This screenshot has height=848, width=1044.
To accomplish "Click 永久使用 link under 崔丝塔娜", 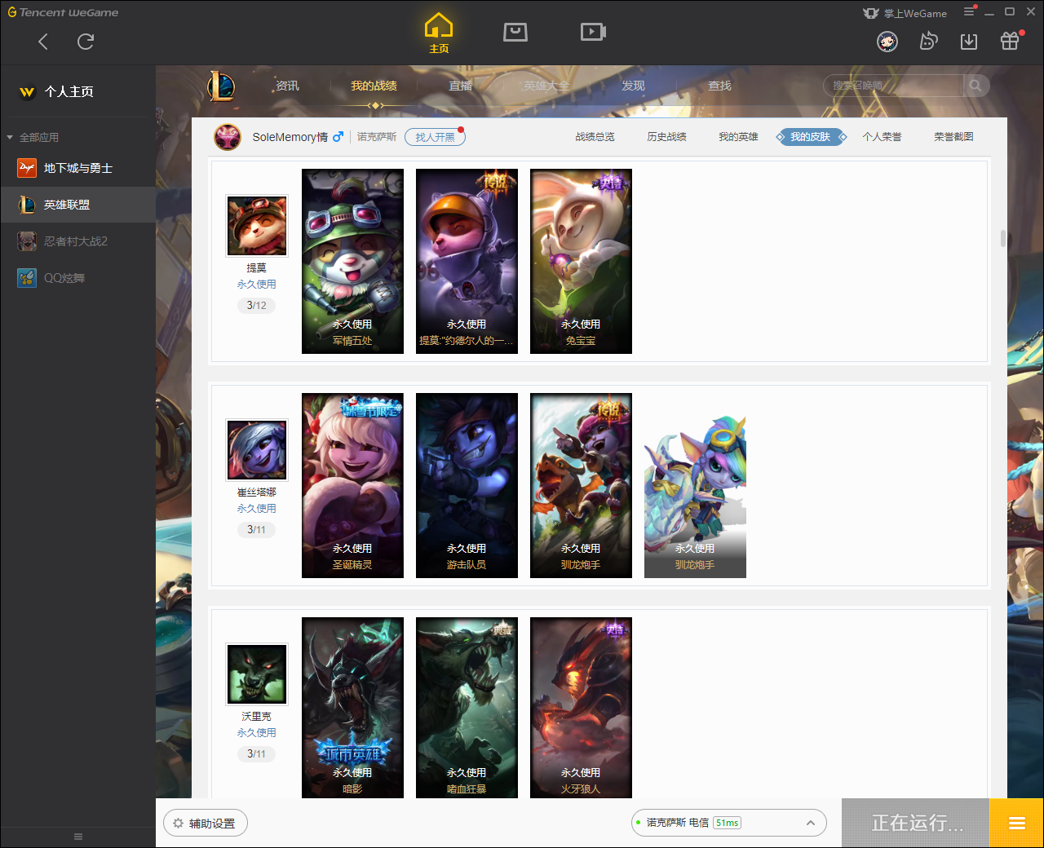I will (256, 509).
